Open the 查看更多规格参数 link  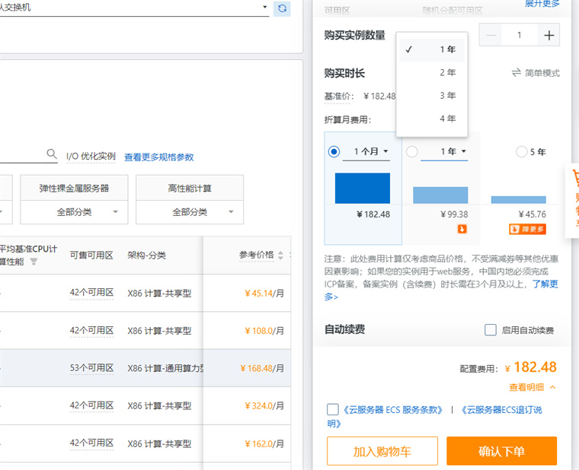point(158,157)
